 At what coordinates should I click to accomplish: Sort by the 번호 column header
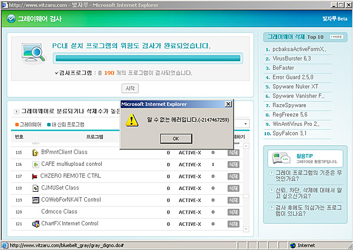[19, 137]
